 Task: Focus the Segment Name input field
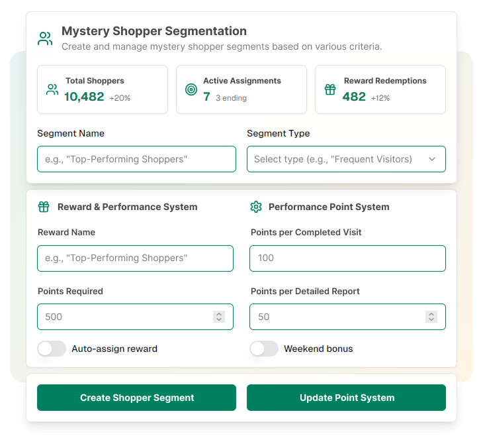[136, 159]
